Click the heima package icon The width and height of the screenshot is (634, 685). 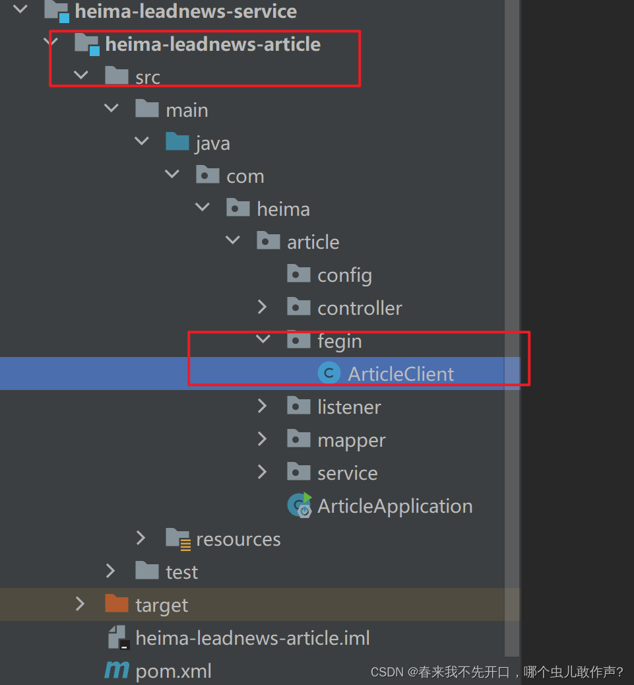coord(238,208)
